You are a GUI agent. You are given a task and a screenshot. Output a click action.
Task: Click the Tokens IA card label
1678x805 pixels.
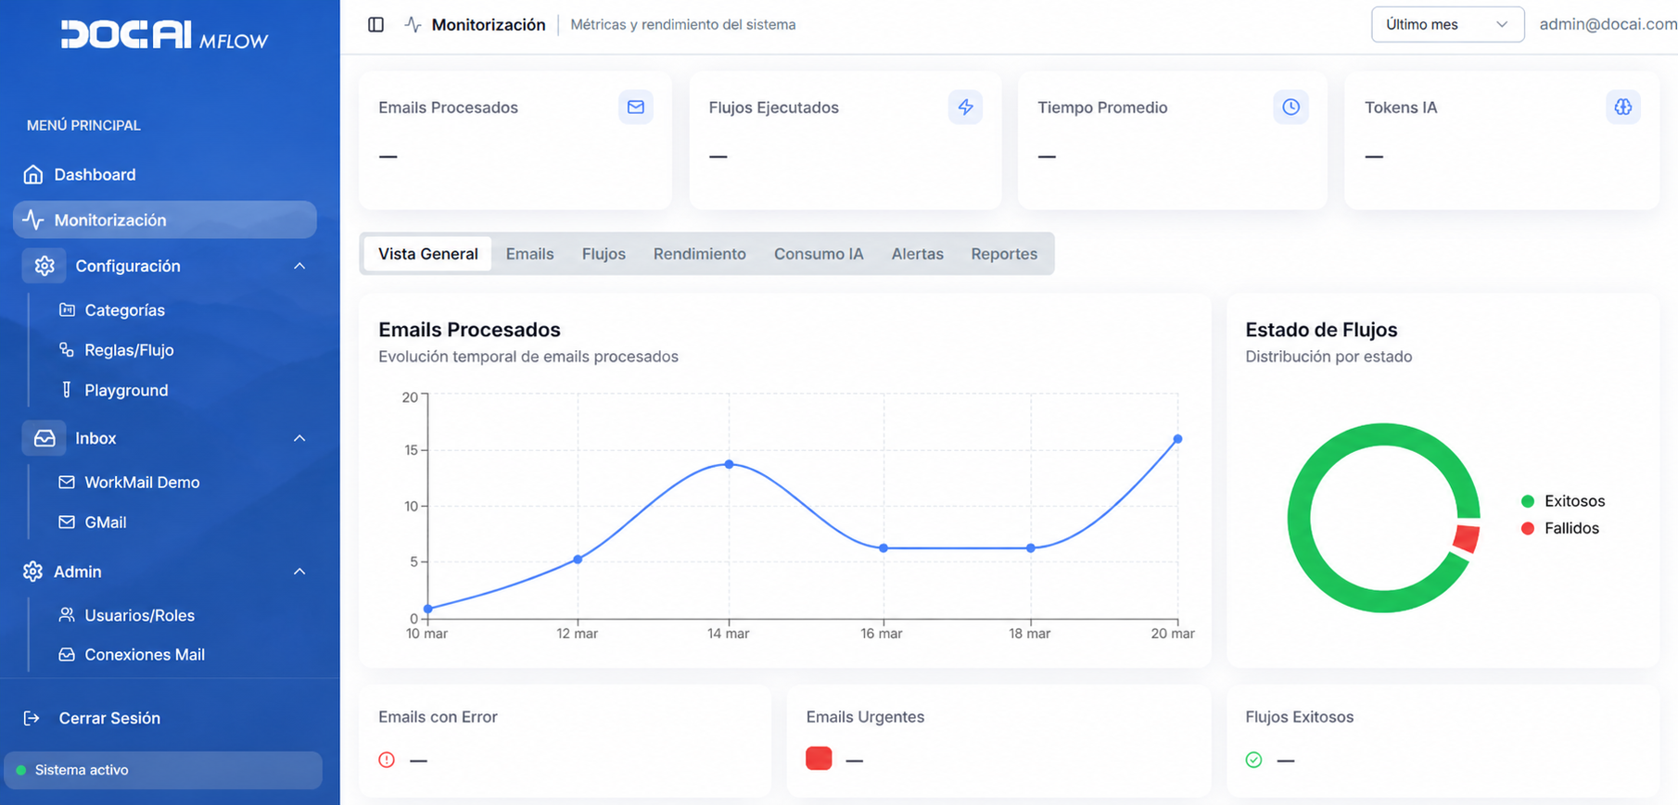1401,107
